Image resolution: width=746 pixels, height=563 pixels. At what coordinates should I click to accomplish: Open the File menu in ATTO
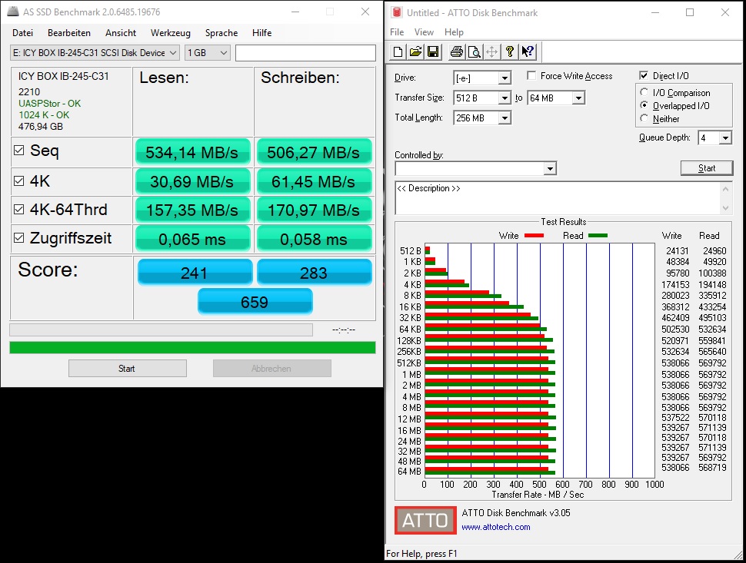point(397,31)
